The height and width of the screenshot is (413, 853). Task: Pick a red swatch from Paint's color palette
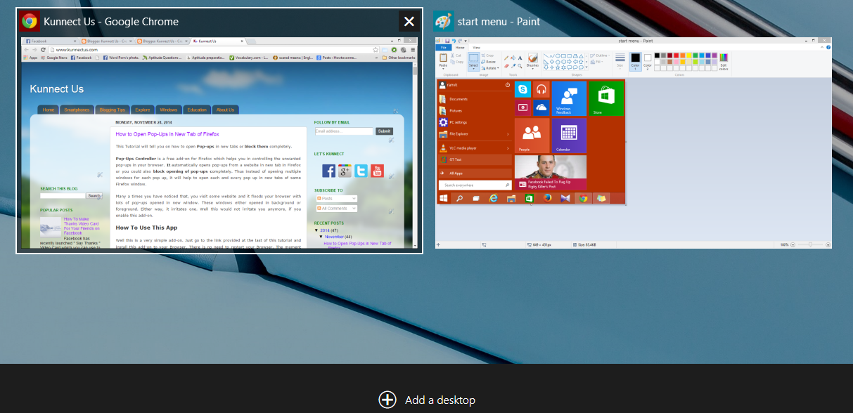pyautogui.click(x=675, y=55)
